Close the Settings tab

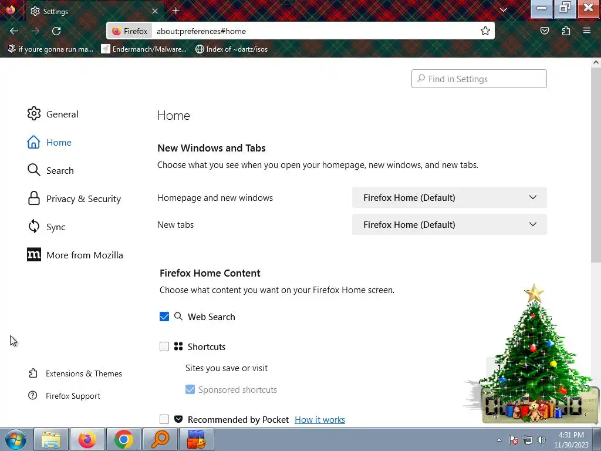155,11
